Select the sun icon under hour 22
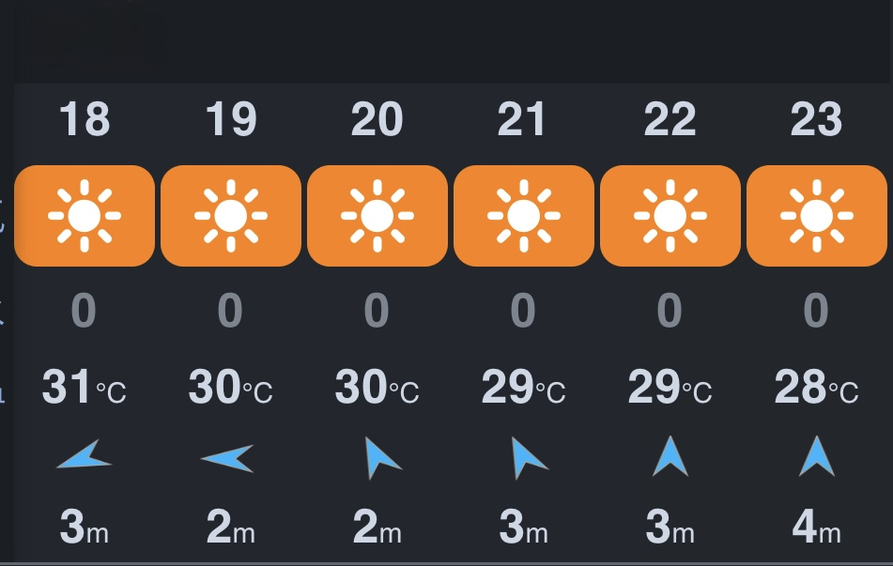 point(670,216)
